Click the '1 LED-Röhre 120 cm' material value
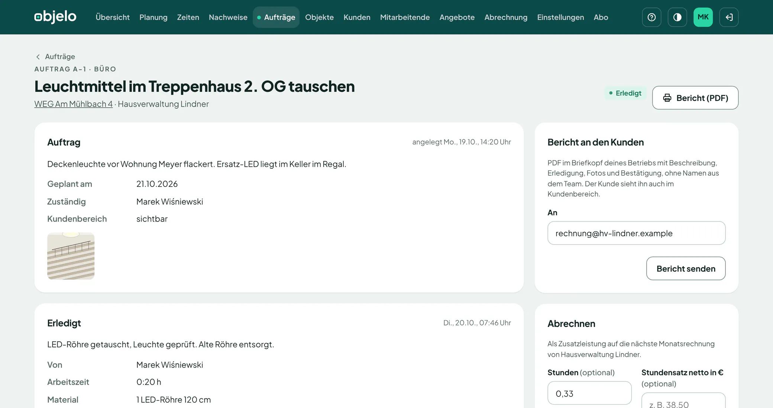This screenshot has width=773, height=408. coord(174,400)
